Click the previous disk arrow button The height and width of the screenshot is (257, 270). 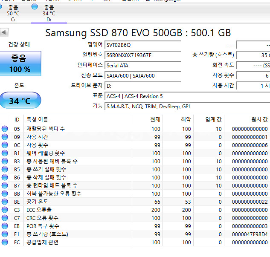click(4, 32)
